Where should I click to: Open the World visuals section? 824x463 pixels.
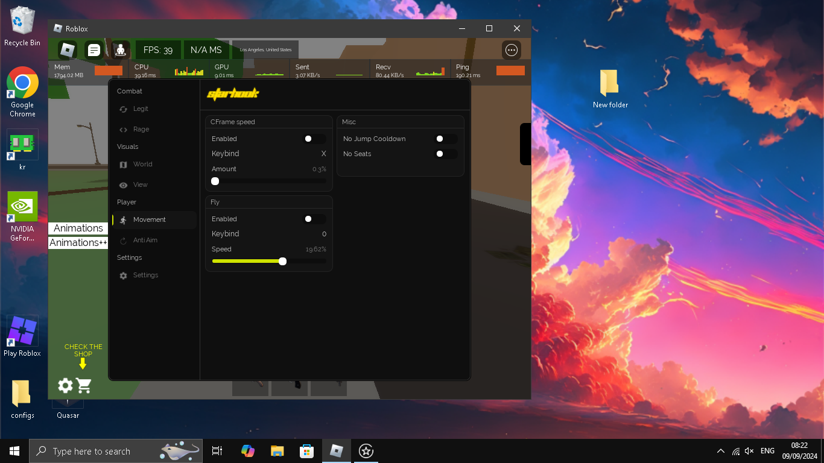[x=142, y=164]
